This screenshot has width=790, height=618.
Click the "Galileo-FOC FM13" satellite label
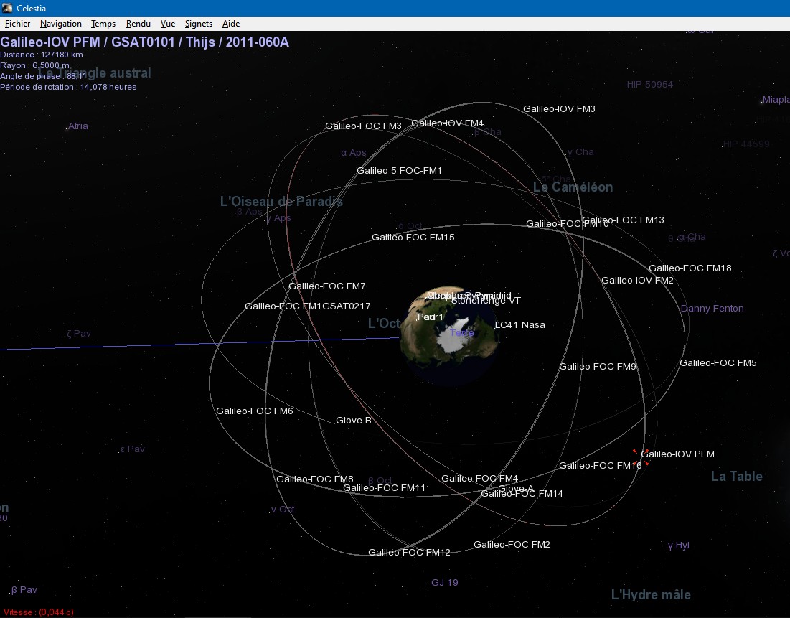tap(624, 220)
